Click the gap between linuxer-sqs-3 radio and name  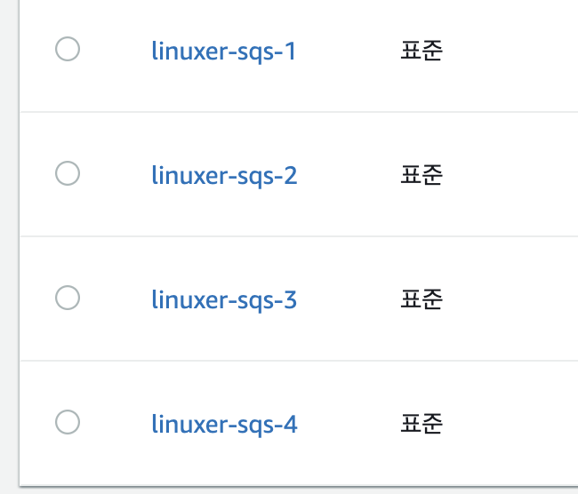coord(116,299)
